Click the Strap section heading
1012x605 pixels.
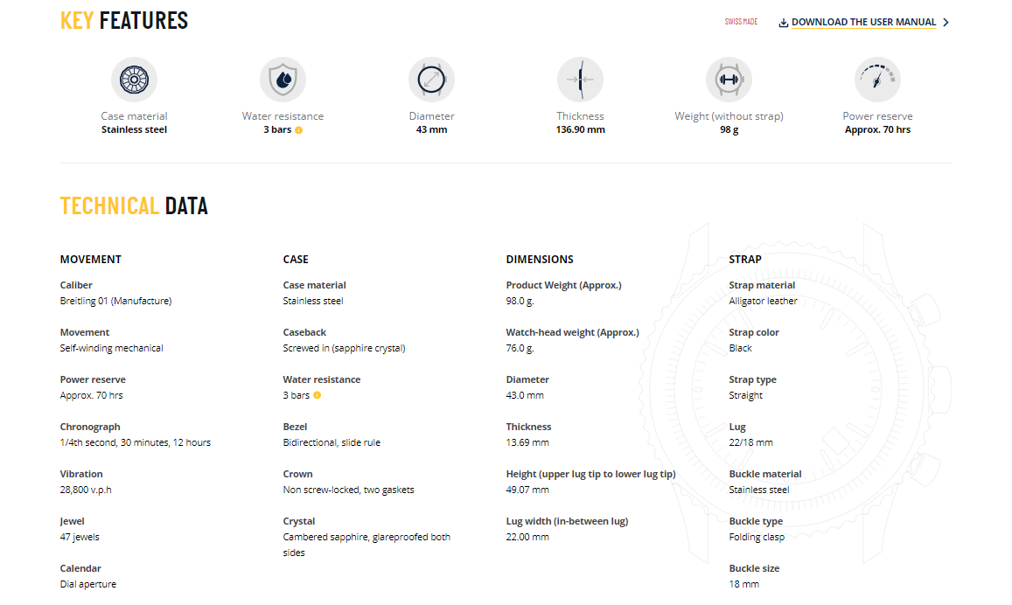(745, 260)
